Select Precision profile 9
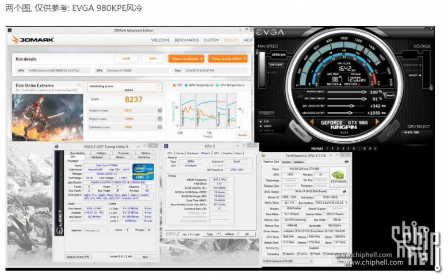This screenshot has width=448, height=279. pos(370,149)
